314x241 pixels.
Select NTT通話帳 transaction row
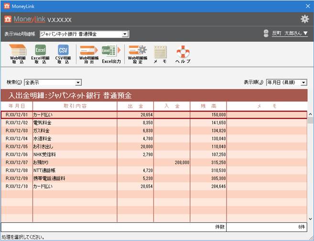[x=154, y=171]
